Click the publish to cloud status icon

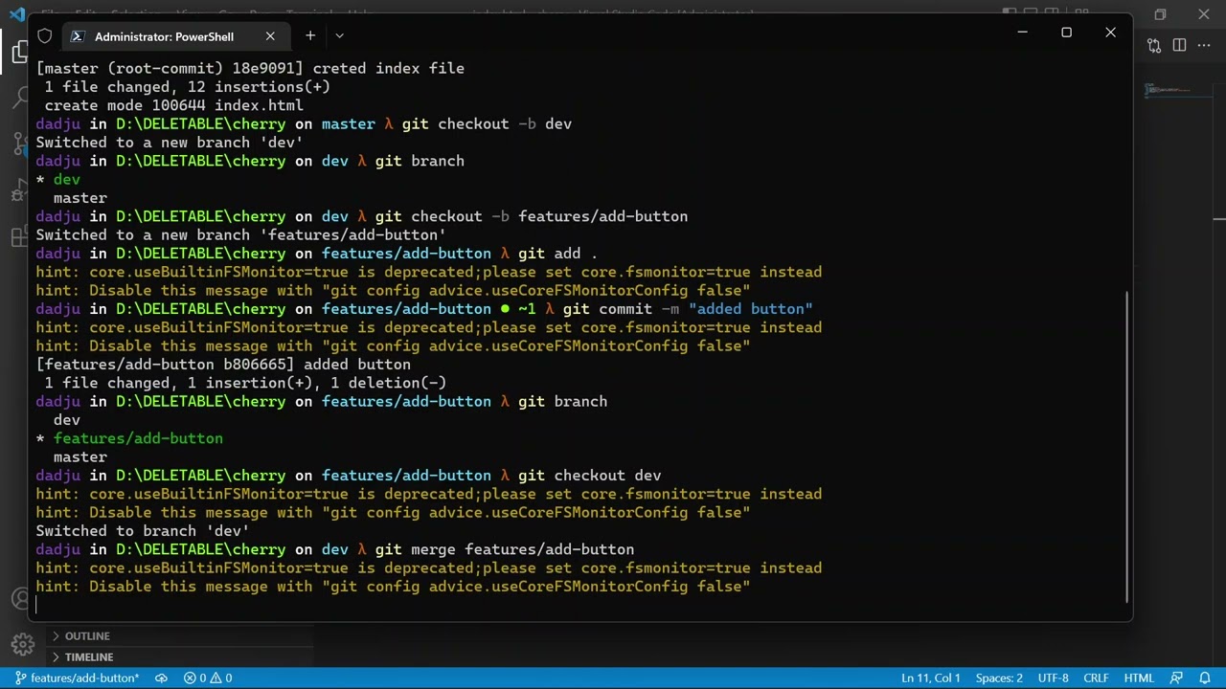click(161, 678)
